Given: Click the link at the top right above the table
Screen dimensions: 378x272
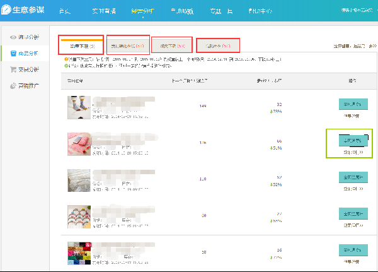Looking at the screenshot, I should [349, 46].
